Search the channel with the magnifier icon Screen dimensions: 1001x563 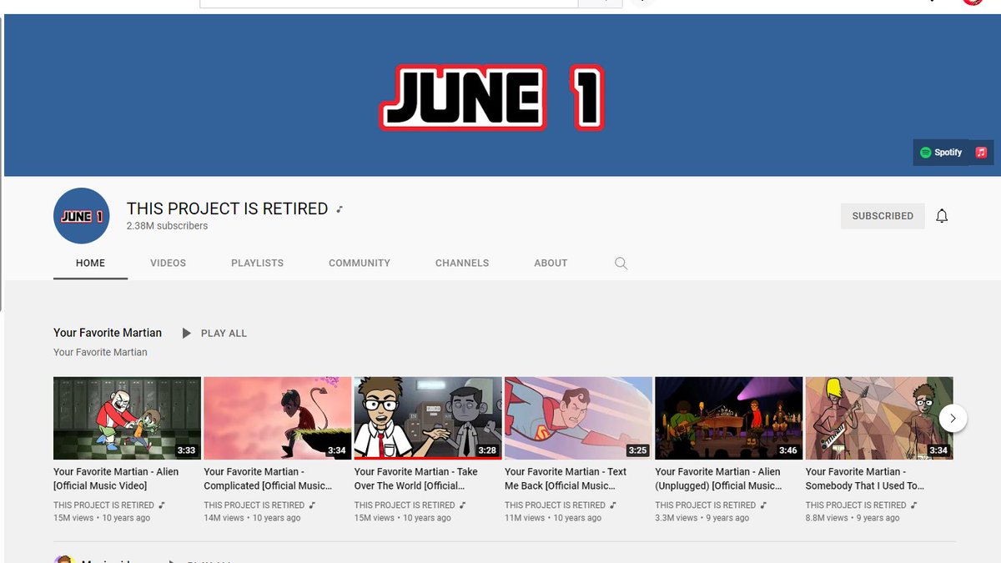point(621,263)
